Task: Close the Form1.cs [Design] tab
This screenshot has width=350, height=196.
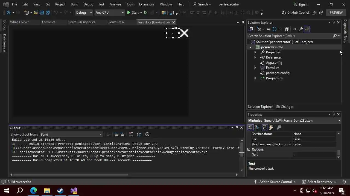Action: point(174,22)
